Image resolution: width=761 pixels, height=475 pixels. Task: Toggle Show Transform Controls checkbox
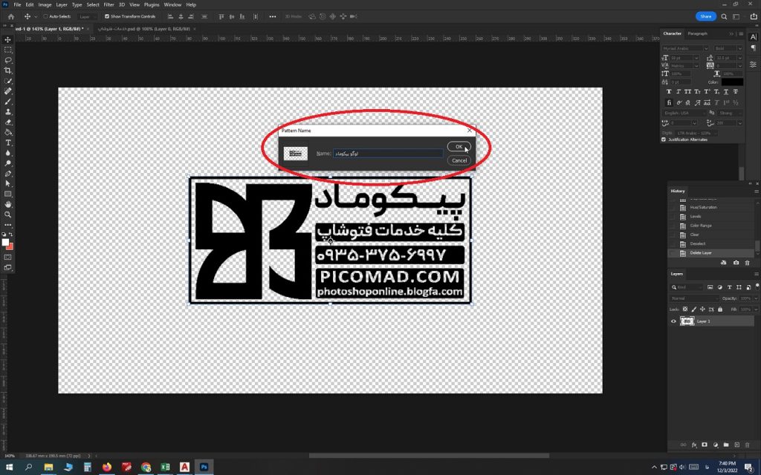(107, 16)
